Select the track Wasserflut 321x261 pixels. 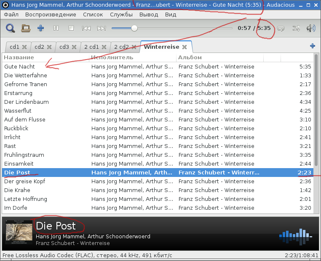(158, 111)
